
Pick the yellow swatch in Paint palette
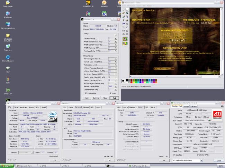coord(134,82)
